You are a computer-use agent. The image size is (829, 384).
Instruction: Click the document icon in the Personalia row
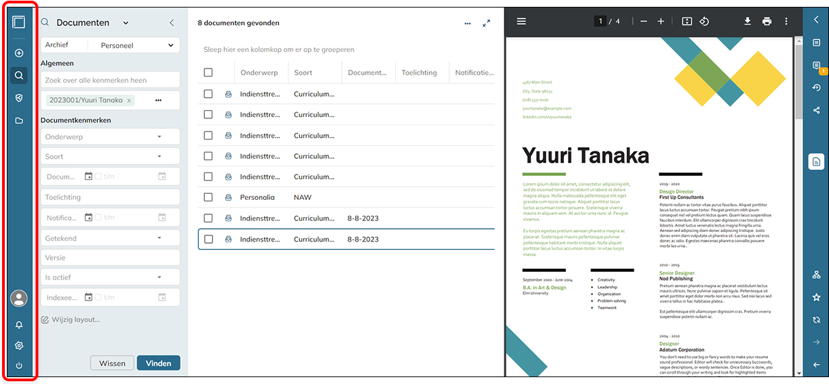(229, 197)
